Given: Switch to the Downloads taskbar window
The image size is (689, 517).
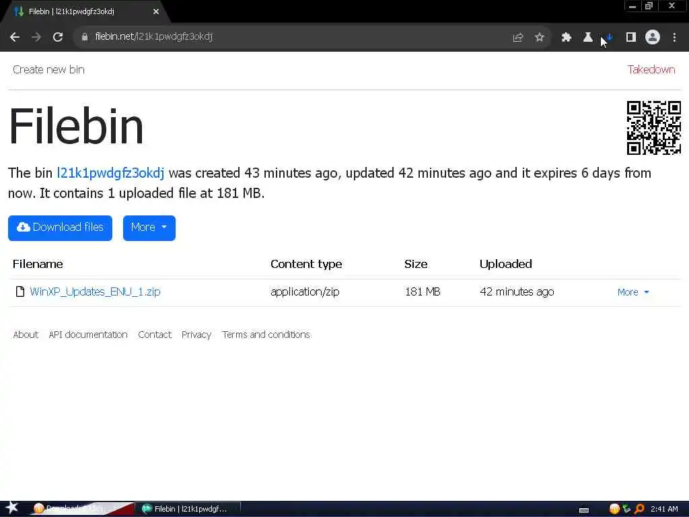Looking at the screenshot, I should [81, 509].
